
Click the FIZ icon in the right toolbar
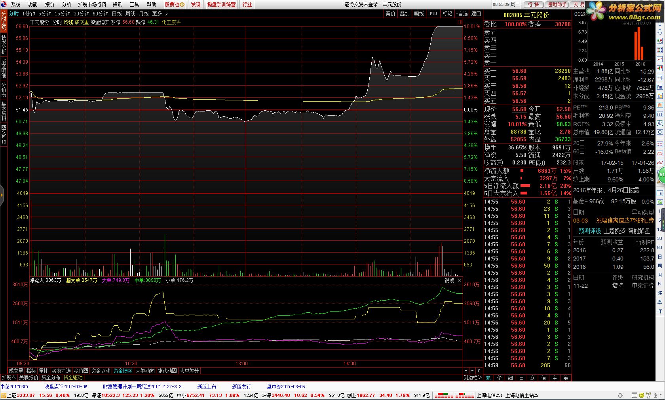pos(660,114)
